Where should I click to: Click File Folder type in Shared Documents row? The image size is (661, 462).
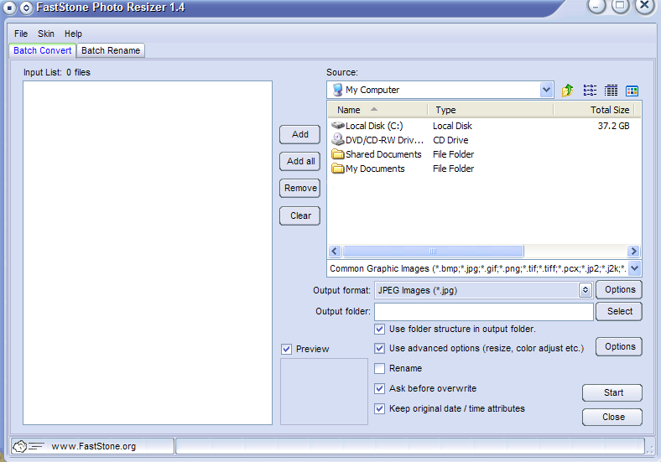(x=453, y=154)
